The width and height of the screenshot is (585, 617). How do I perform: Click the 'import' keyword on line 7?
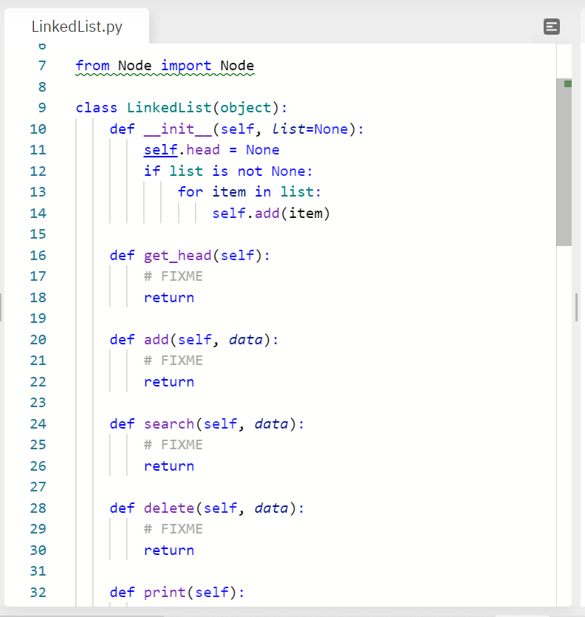pos(186,65)
